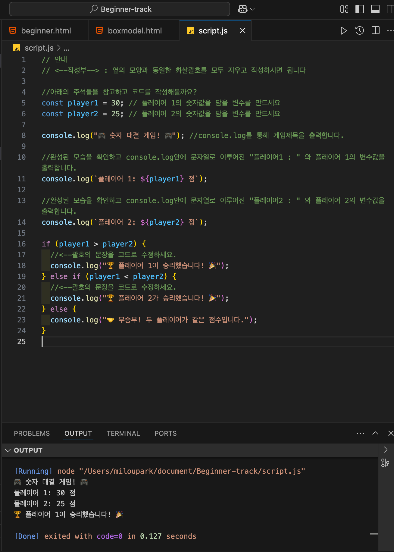Toggle the Primary Side Bar visibility
The height and width of the screenshot is (552, 394).
tap(360, 9)
